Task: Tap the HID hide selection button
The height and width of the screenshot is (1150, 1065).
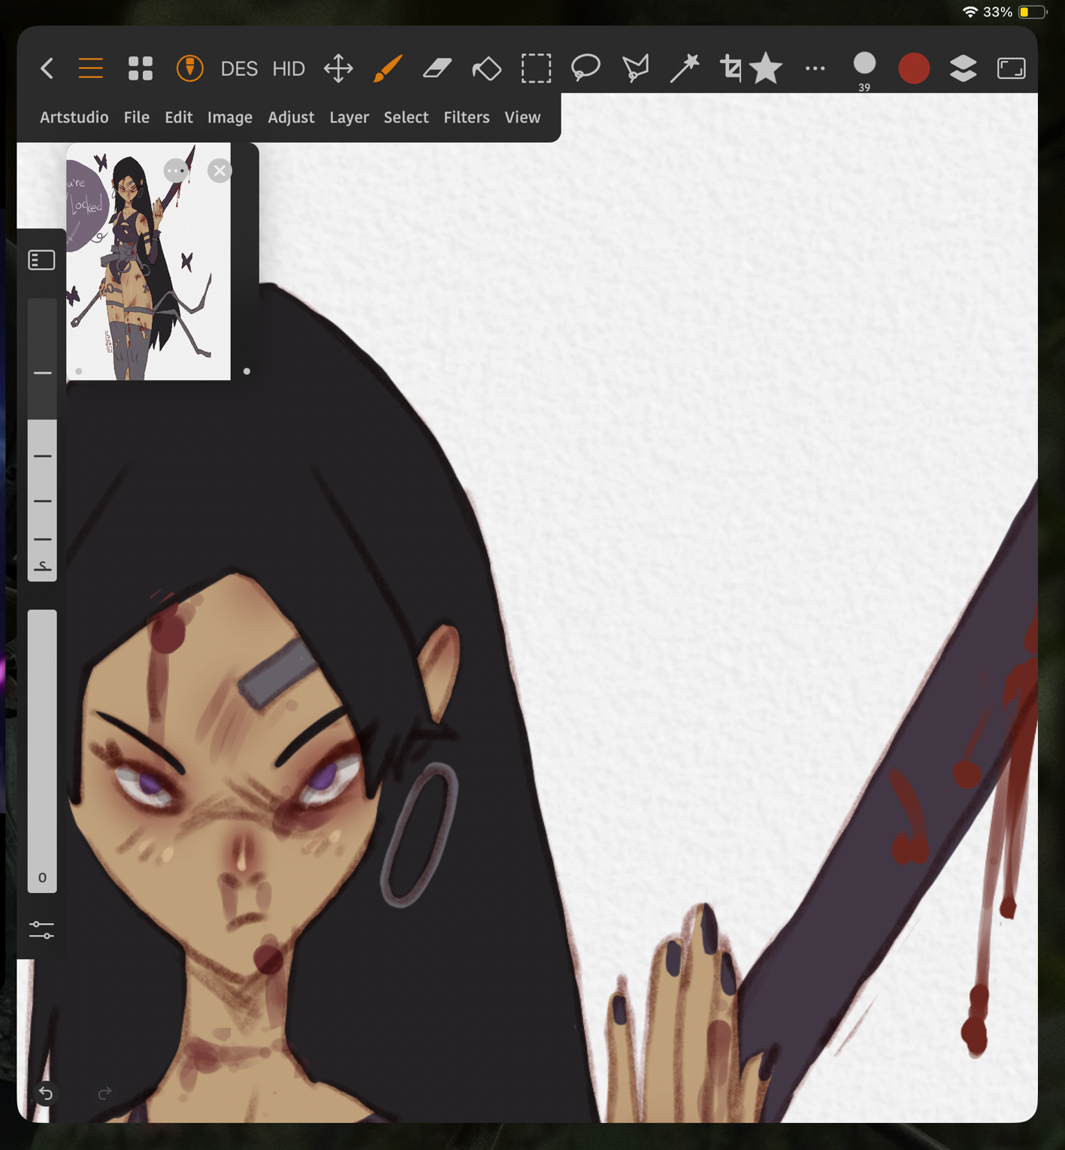Action: coord(289,69)
